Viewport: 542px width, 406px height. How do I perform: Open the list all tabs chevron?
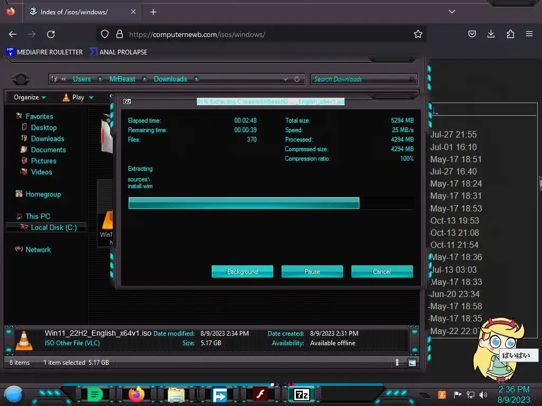pyautogui.click(x=452, y=12)
